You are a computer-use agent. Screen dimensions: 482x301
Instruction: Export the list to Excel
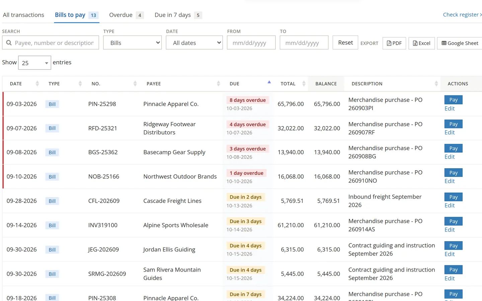click(x=421, y=43)
